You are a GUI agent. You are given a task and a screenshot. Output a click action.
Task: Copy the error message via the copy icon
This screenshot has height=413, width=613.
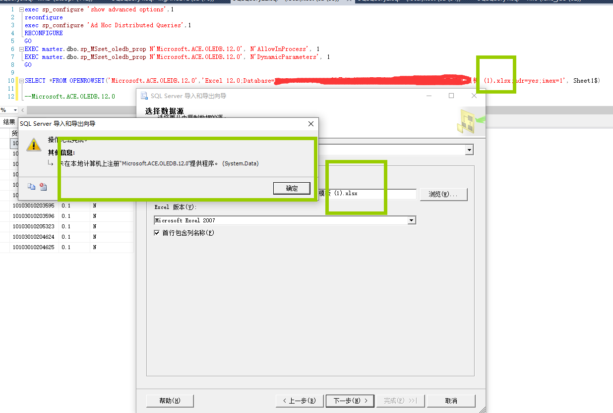(31, 187)
